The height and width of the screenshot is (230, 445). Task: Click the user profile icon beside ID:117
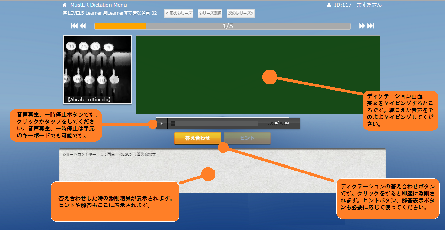329,5
